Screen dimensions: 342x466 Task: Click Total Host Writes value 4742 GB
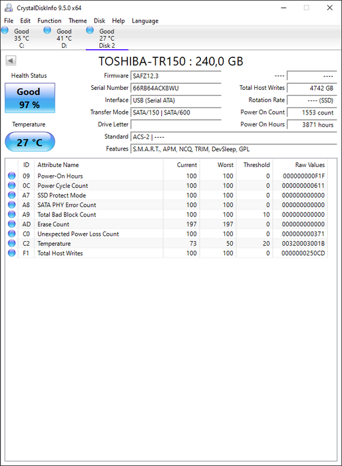311,88
